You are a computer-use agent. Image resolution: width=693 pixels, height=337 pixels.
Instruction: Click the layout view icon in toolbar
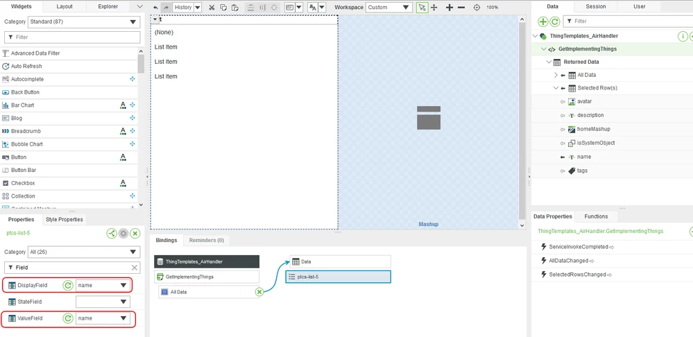(x=289, y=8)
